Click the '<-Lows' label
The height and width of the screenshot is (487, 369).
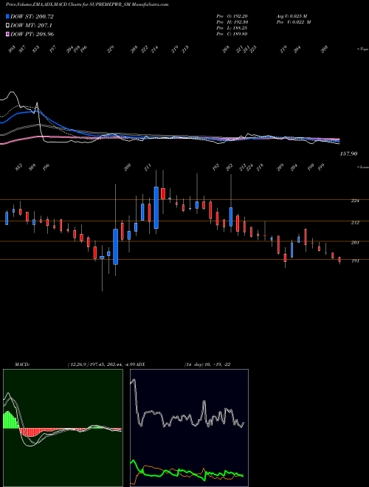pyautogui.click(x=362, y=167)
